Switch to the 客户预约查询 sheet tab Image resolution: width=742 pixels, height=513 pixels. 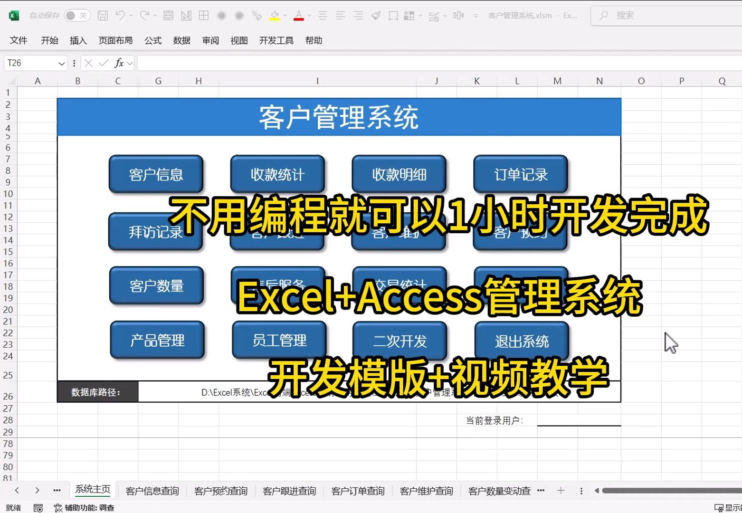(x=221, y=491)
